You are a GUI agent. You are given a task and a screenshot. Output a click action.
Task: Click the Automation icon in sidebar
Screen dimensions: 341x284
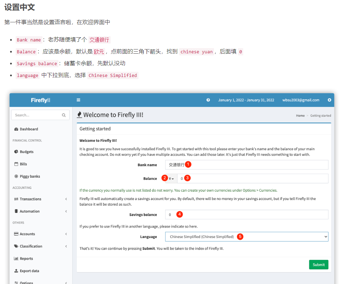coord(16,211)
